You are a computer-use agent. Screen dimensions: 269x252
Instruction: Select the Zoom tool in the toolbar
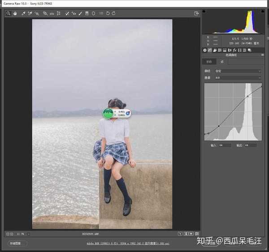9,13
